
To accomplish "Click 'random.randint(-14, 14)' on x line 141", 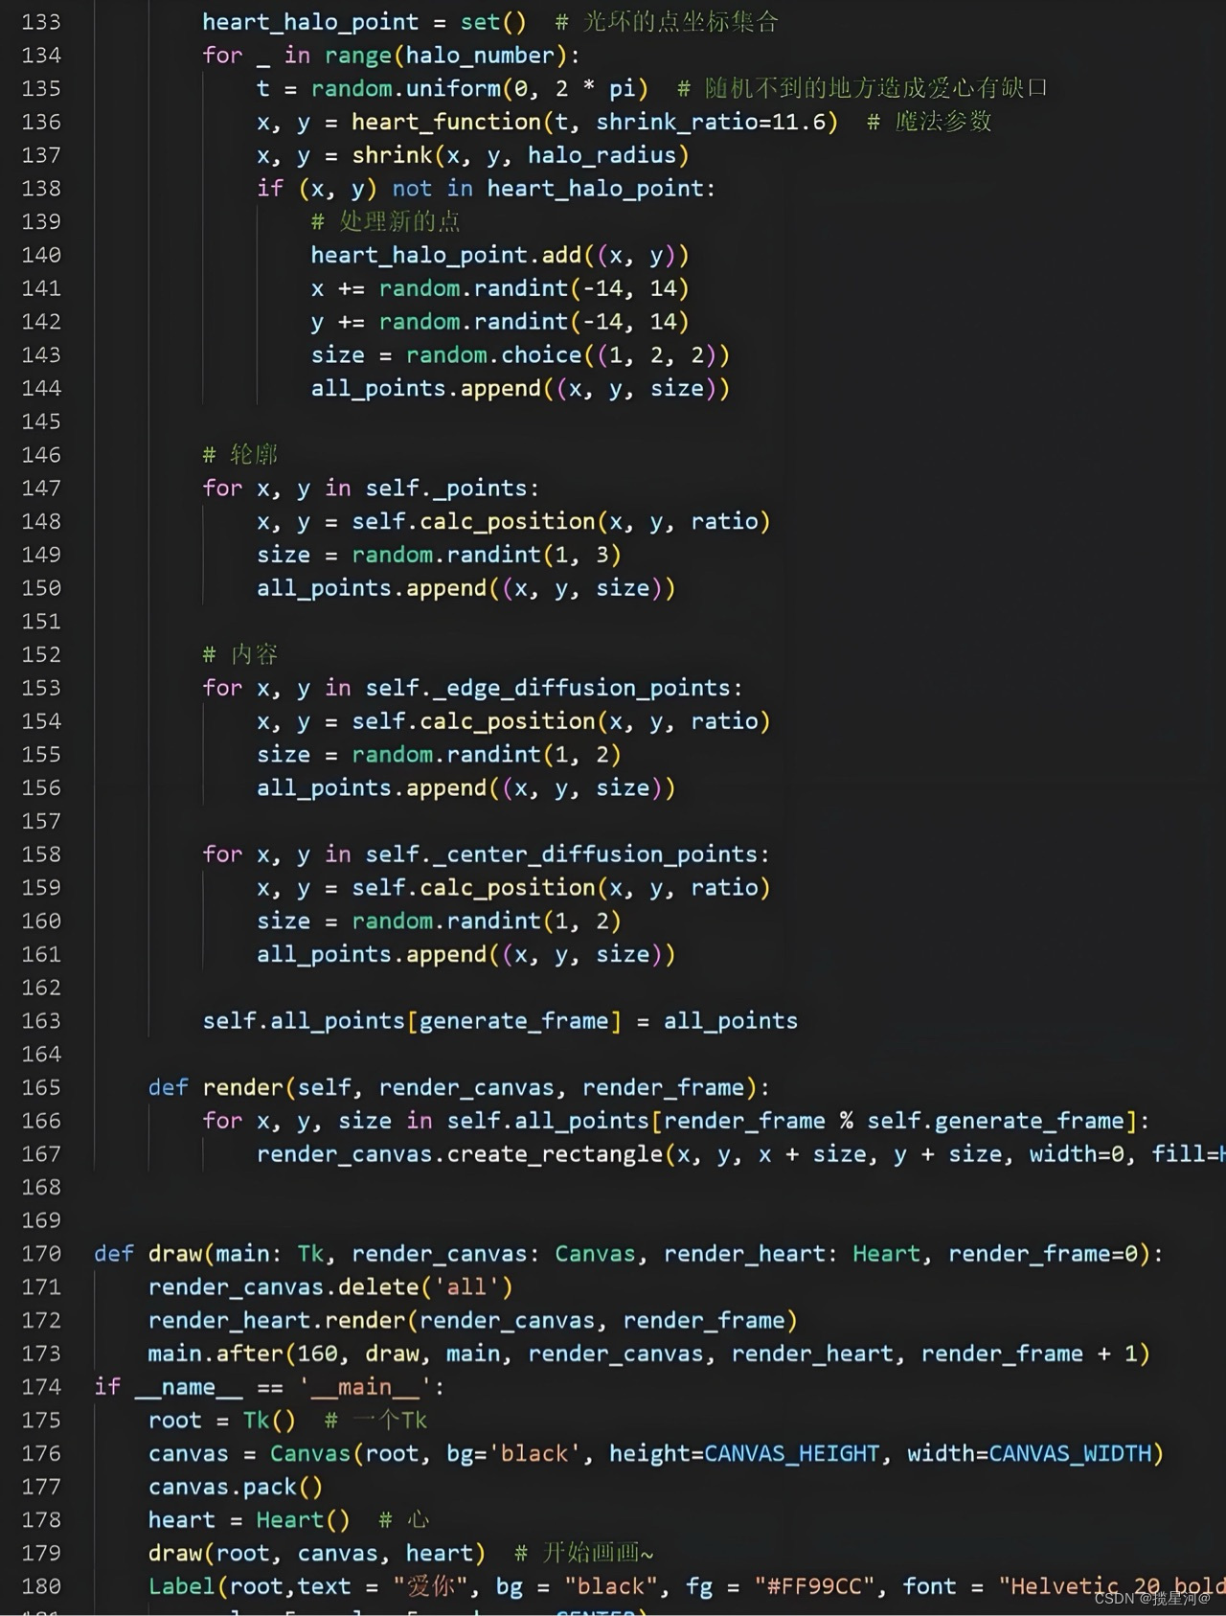I will [534, 287].
